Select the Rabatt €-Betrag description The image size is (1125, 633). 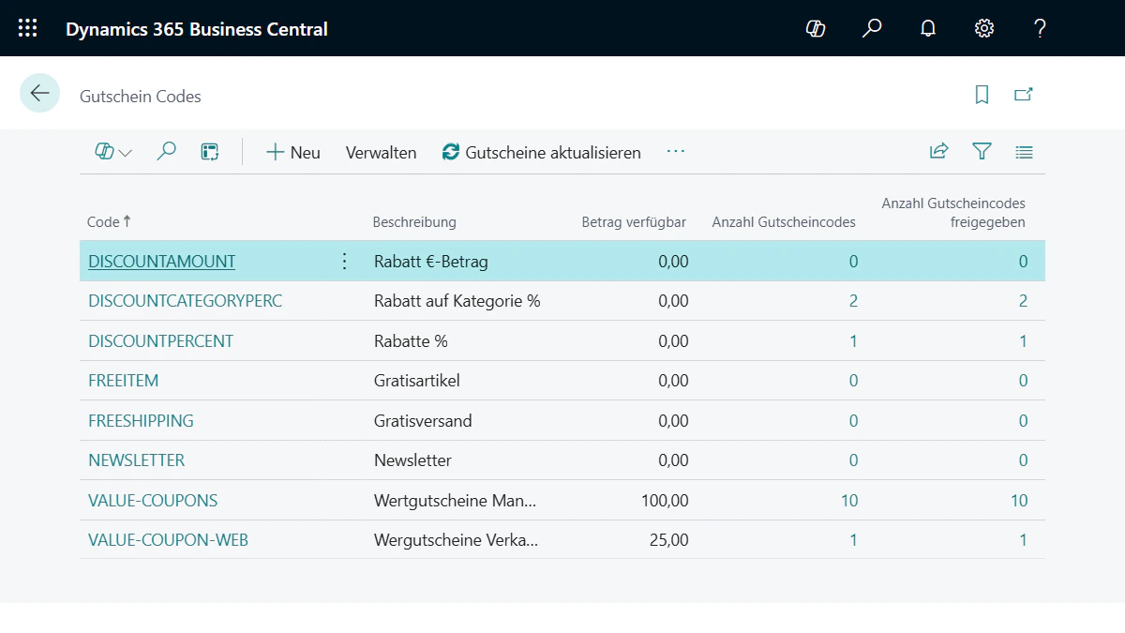coord(430,262)
